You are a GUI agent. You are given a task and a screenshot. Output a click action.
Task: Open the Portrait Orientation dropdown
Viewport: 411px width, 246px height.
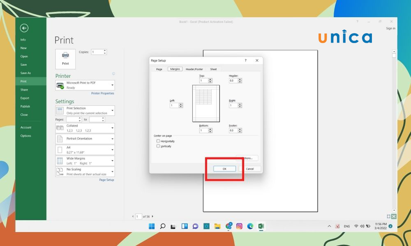tap(85, 139)
